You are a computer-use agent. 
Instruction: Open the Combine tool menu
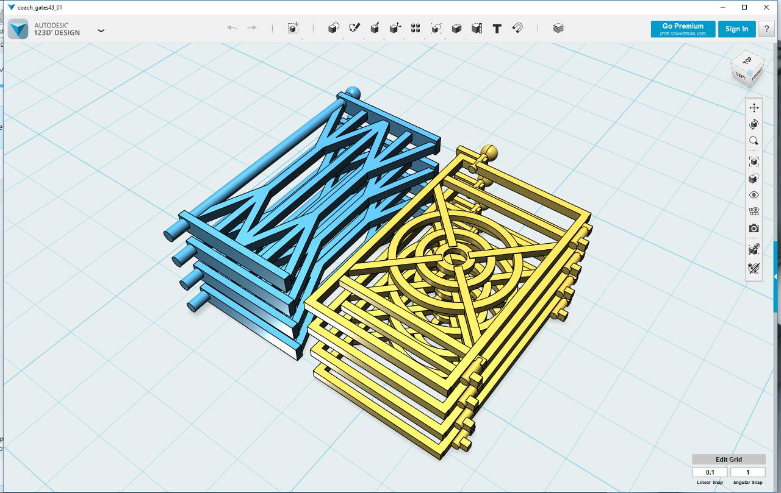tap(456, 28)
